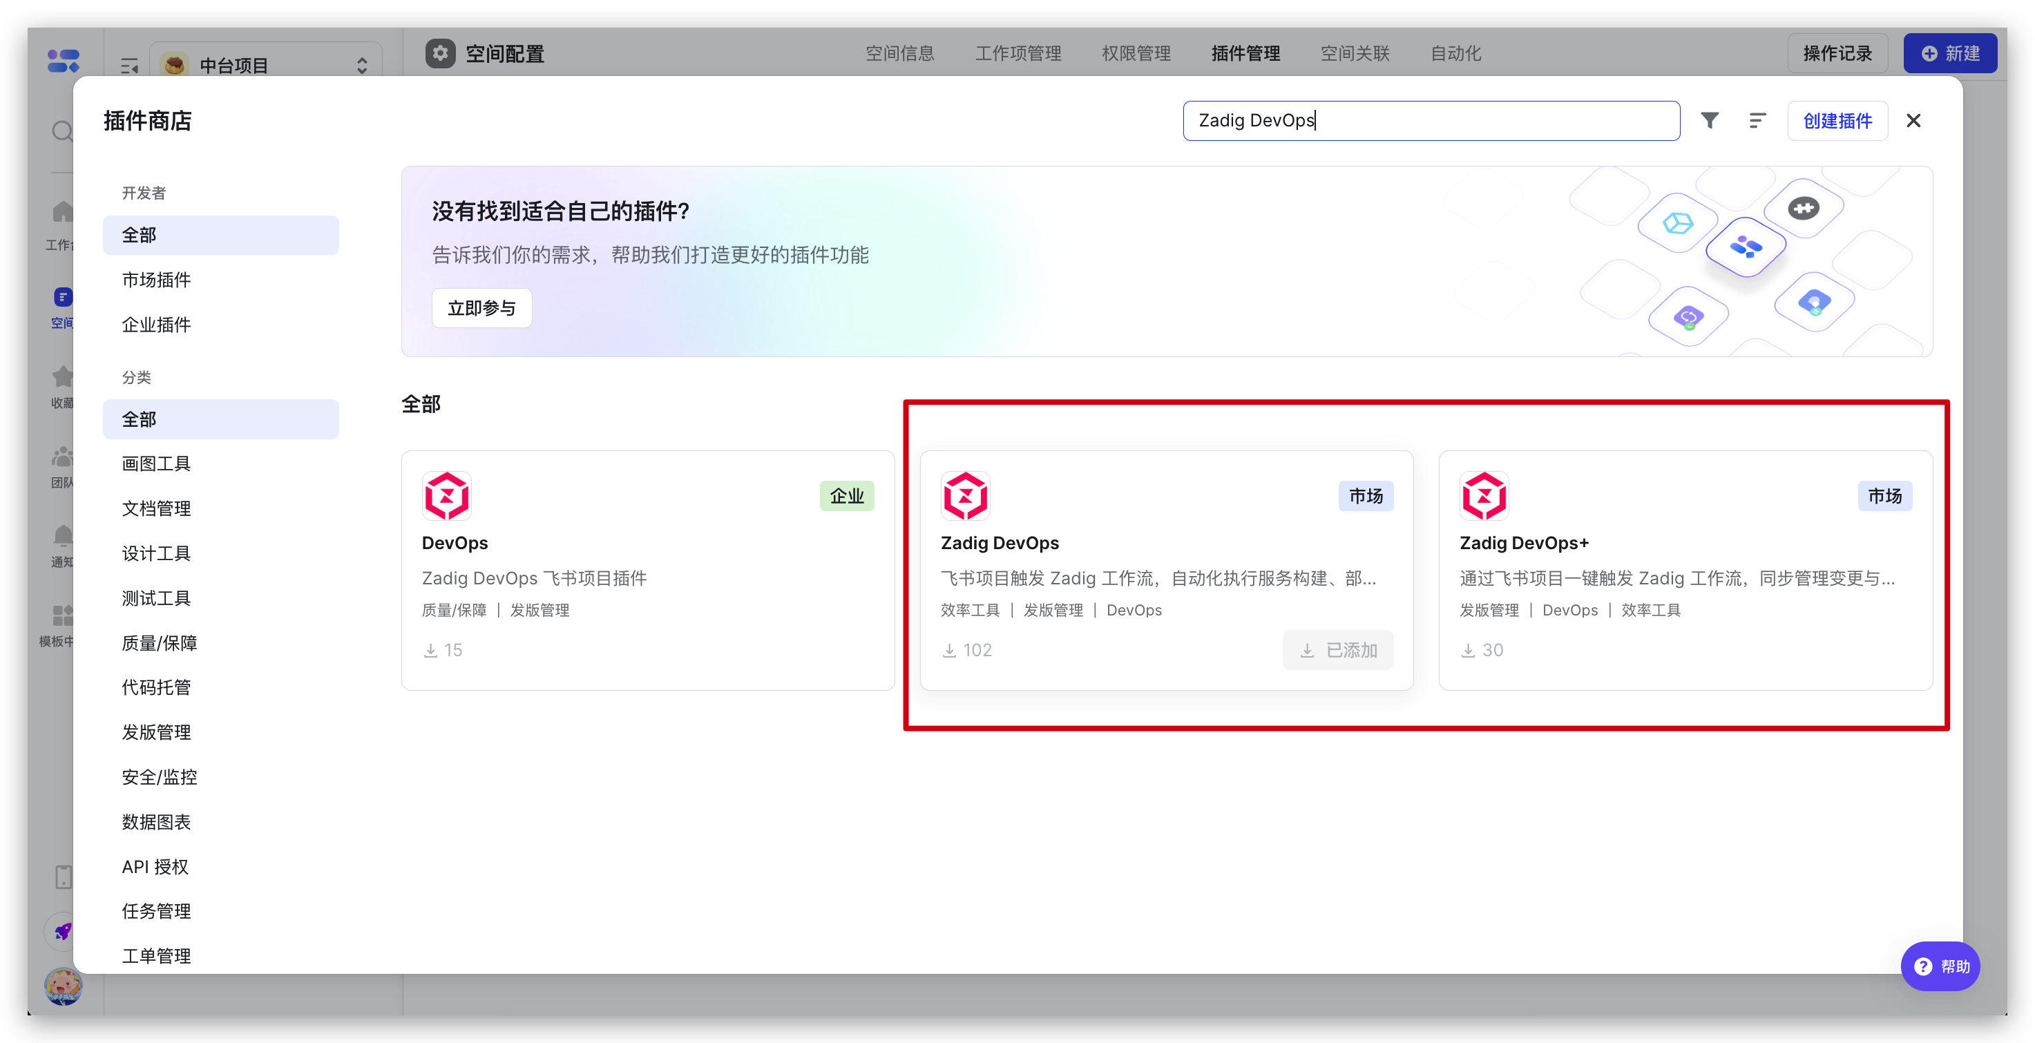Viewport: 2035px width, 1043px height.
Task: Choose the 测试工具 category
Action: (156, 598)
